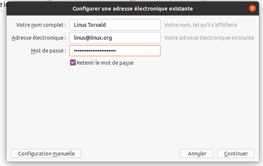Untick the Retenir le mot de passe checkbox
This screenshot has height=166, width=263.
[x=73, y=62]
